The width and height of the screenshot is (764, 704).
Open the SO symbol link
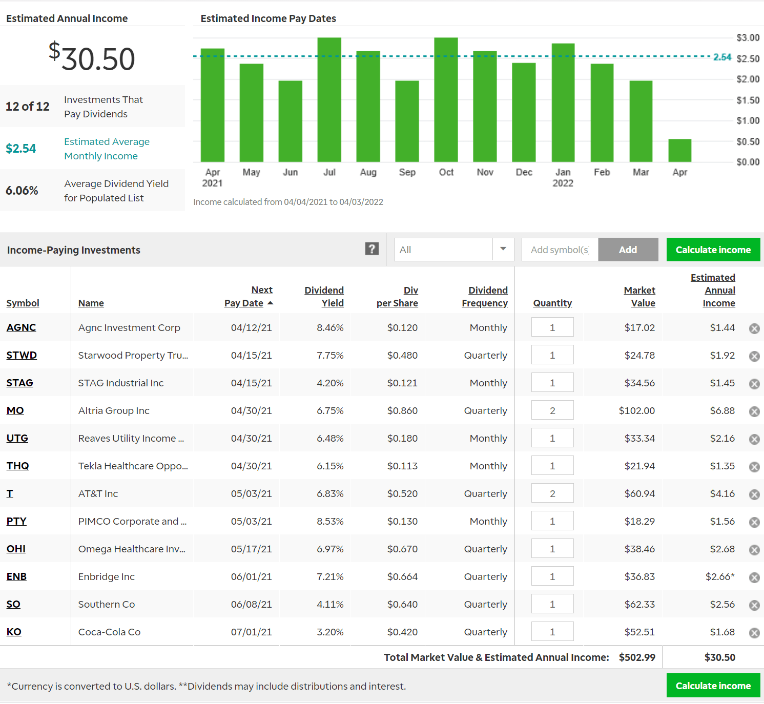coord(13,604)
